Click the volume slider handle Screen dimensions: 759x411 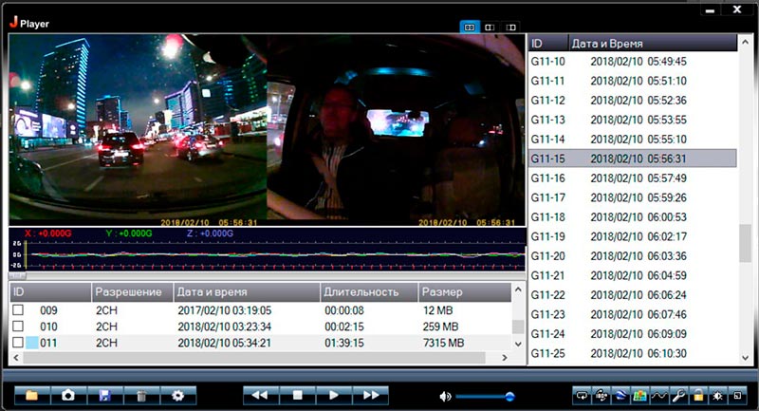509,396
